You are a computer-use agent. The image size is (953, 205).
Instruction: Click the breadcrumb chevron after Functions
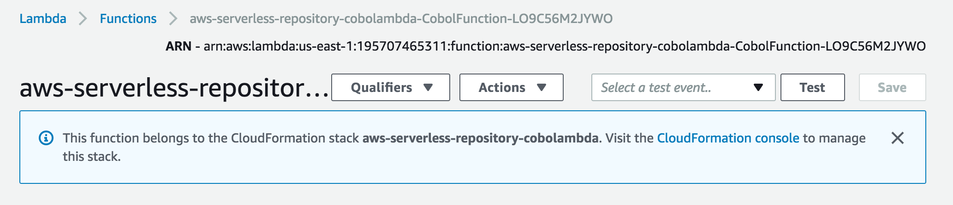[x=173, y=19]
